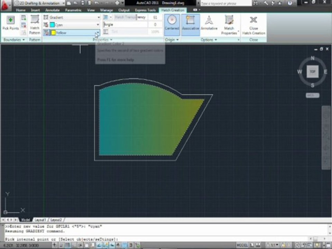This screenshot has height=249, width=332.
Task: Switch to the Layout1 tab
Action: pyautogui.click(x=40, y=220)
